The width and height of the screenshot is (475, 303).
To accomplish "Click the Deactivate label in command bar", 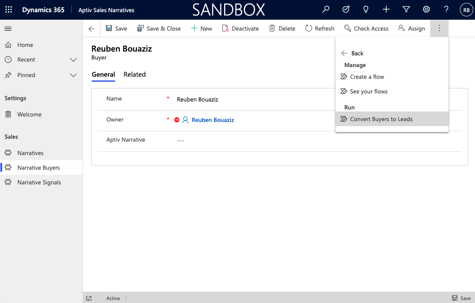I will (245, 28).
